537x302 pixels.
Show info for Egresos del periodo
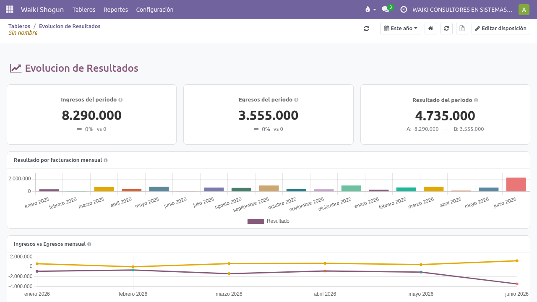(296, 100)
